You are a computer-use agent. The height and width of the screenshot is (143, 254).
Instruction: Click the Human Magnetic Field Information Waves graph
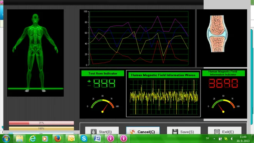click(x=164, y=97)
